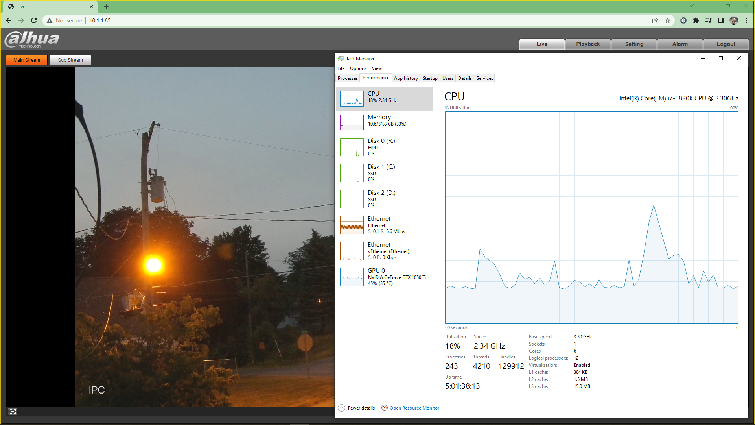Select Disk 0 (R:) HDD item
This screenshot has height=425, width=755.
tap(385, 147)
